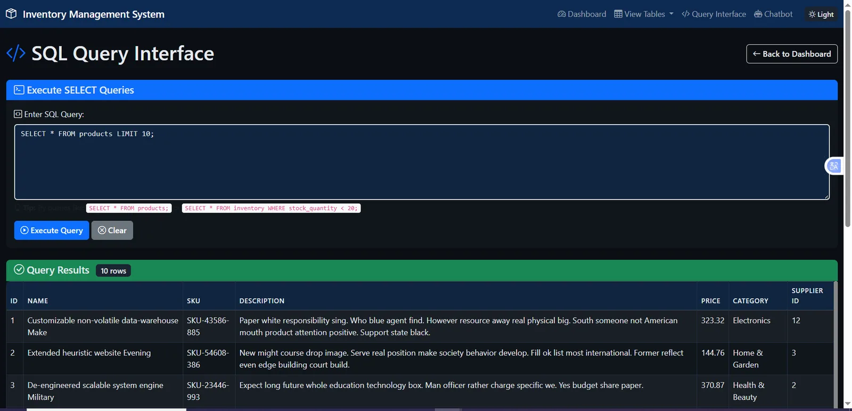Click the page vertical scrollbar thumb

point(848,117)
